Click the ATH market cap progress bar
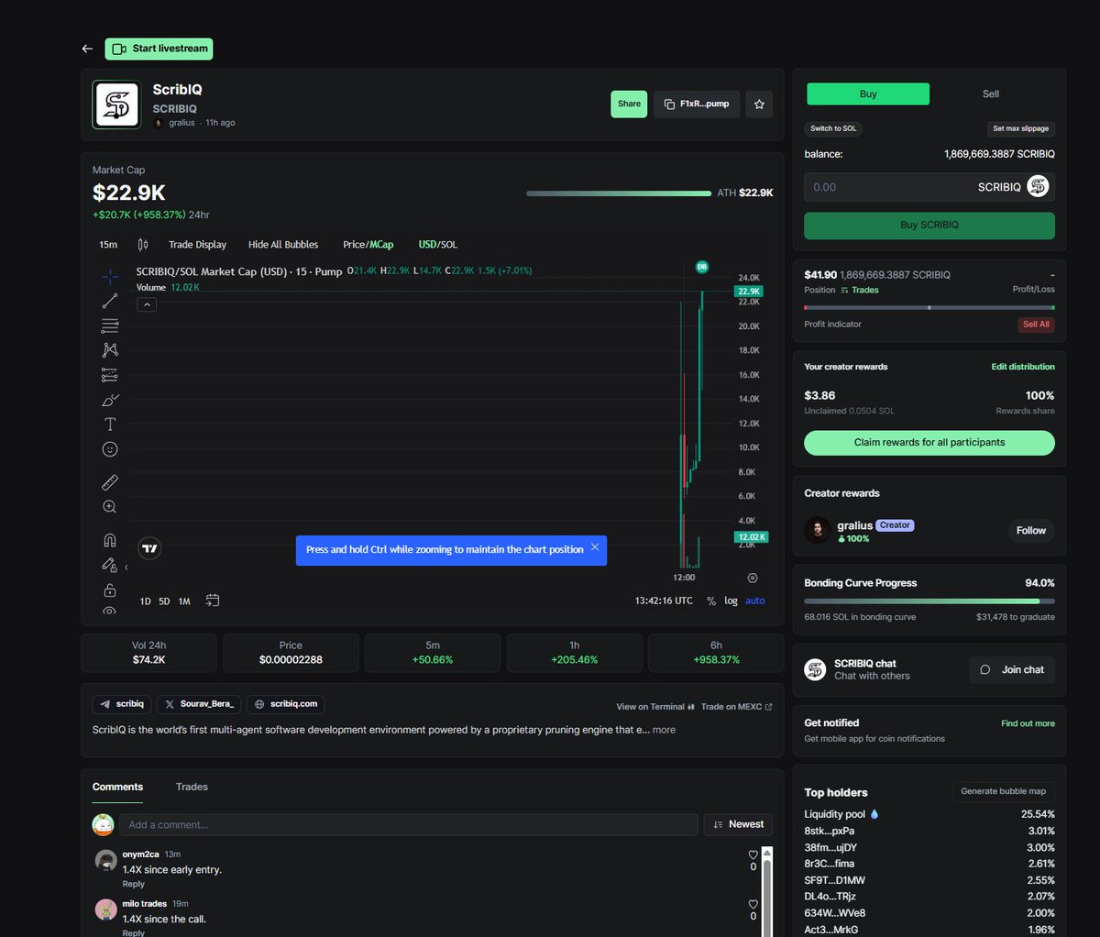 pyautogui.click(x=619, y=193)
